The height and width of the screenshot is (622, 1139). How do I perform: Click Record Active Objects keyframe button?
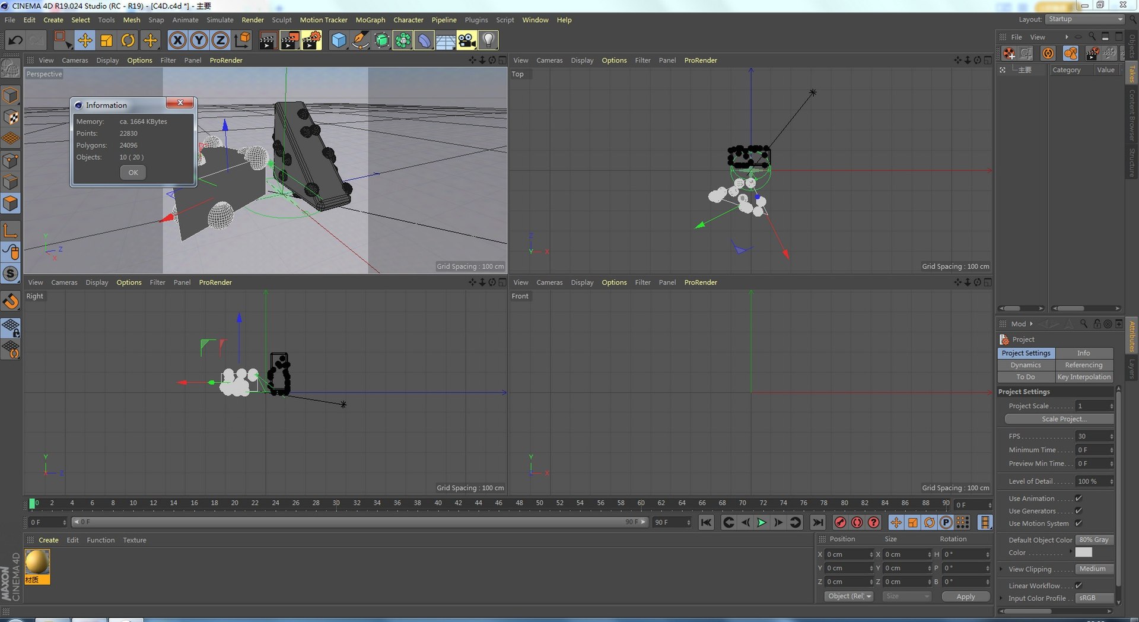840,522
